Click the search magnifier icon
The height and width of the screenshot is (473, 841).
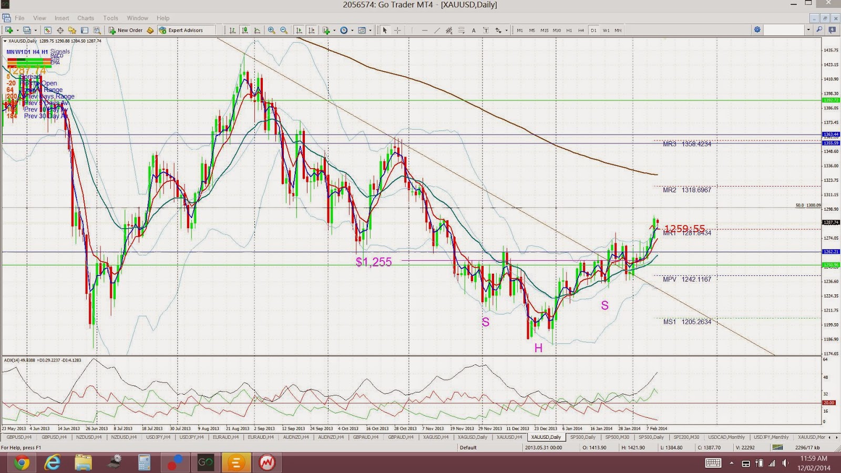[x=819, y=30]
